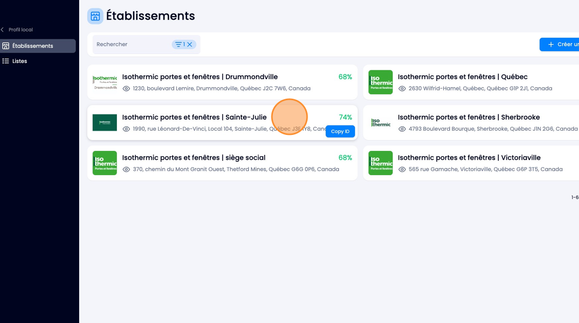Click address 370, chemin du Mont Granit Ouest
The image size is (579, 323).
[x=236, y=170]
